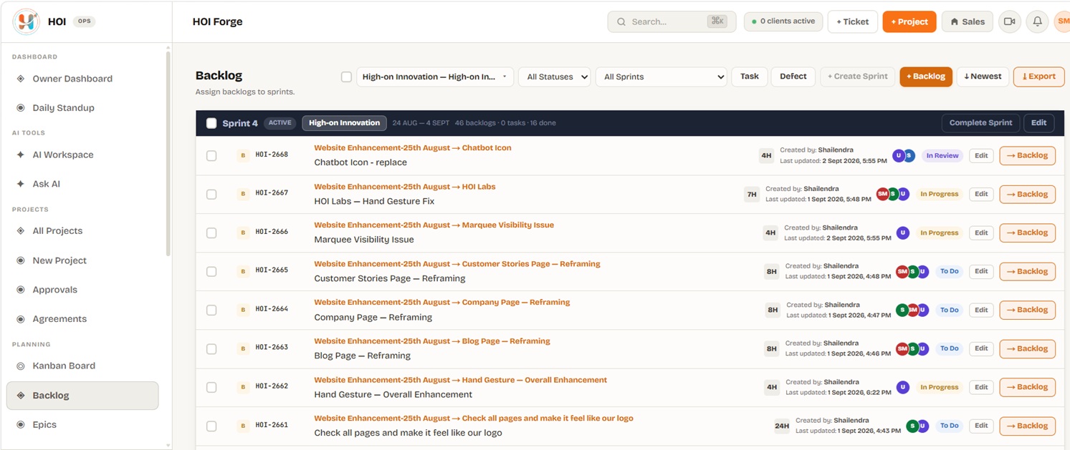Click the SM user avatar in header
Viewport: 1070px width, 450px height.
point(1062,21)
